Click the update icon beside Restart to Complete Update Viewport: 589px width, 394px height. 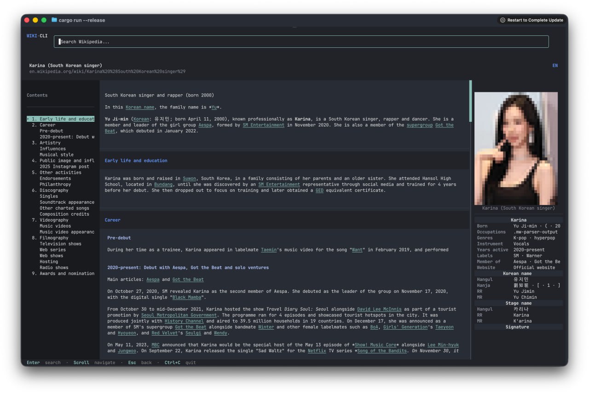click(x=502, y=20)
